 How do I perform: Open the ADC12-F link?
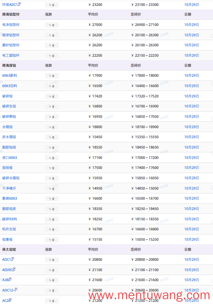pyautogui.click(x=9, y=290)
